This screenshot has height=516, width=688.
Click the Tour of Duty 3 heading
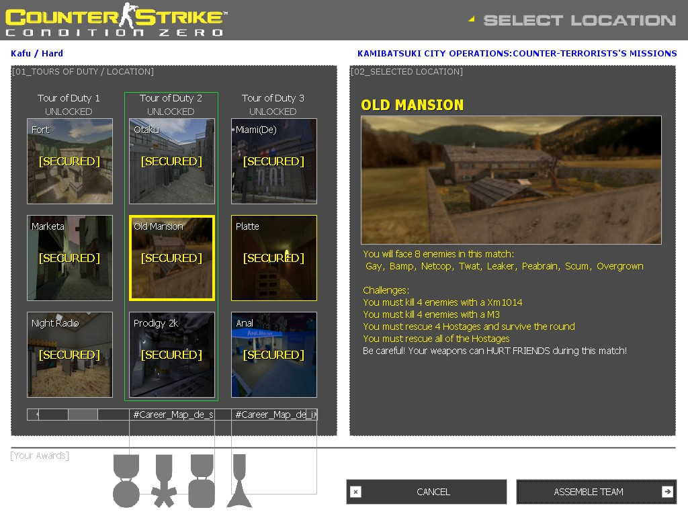(x=273, y=98)
